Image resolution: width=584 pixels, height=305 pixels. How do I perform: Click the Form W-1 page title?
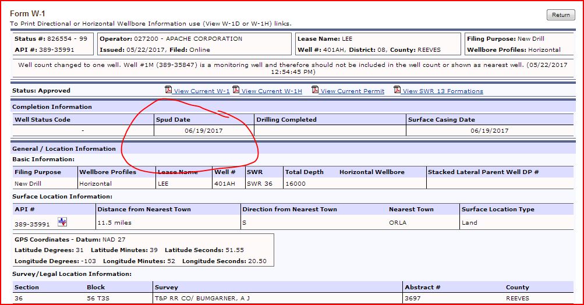pos(27,13)
